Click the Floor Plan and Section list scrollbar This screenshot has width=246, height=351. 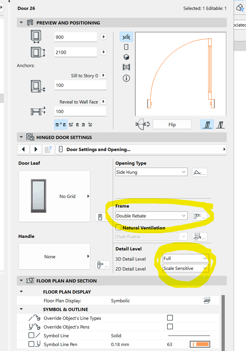(223, 322)
